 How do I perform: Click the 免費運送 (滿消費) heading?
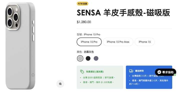(x=95, y=72)
